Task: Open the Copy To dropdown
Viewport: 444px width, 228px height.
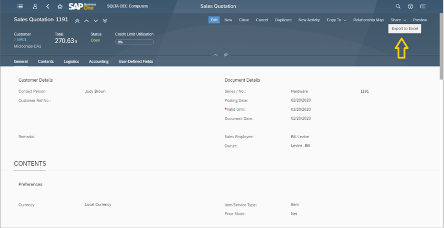Action: click(337, 20)
